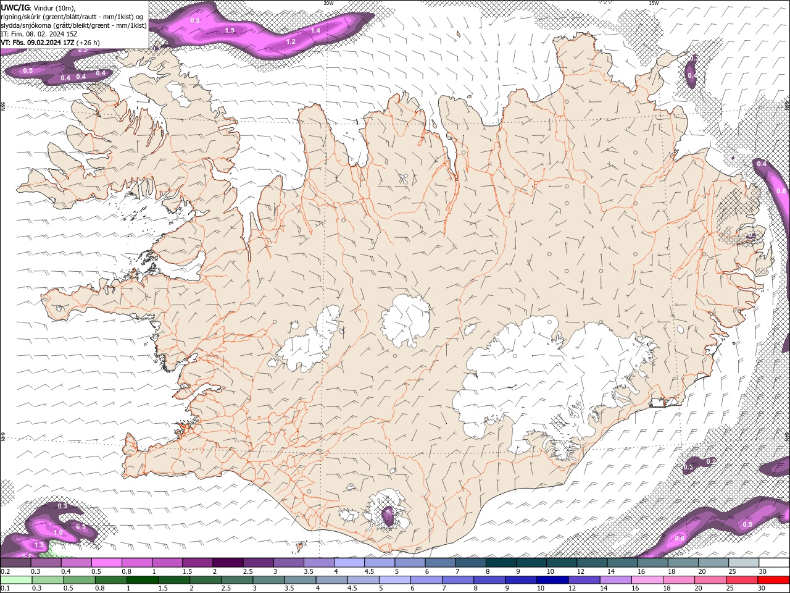The height and width of the screenshot is (593, 790).
Task: Click the '0.2' precipitation value off southeast coast
Action: pos(710,461)
